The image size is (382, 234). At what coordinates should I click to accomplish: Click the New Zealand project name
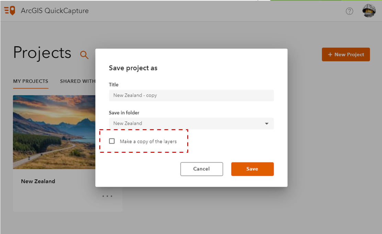(x=38, y=181)
